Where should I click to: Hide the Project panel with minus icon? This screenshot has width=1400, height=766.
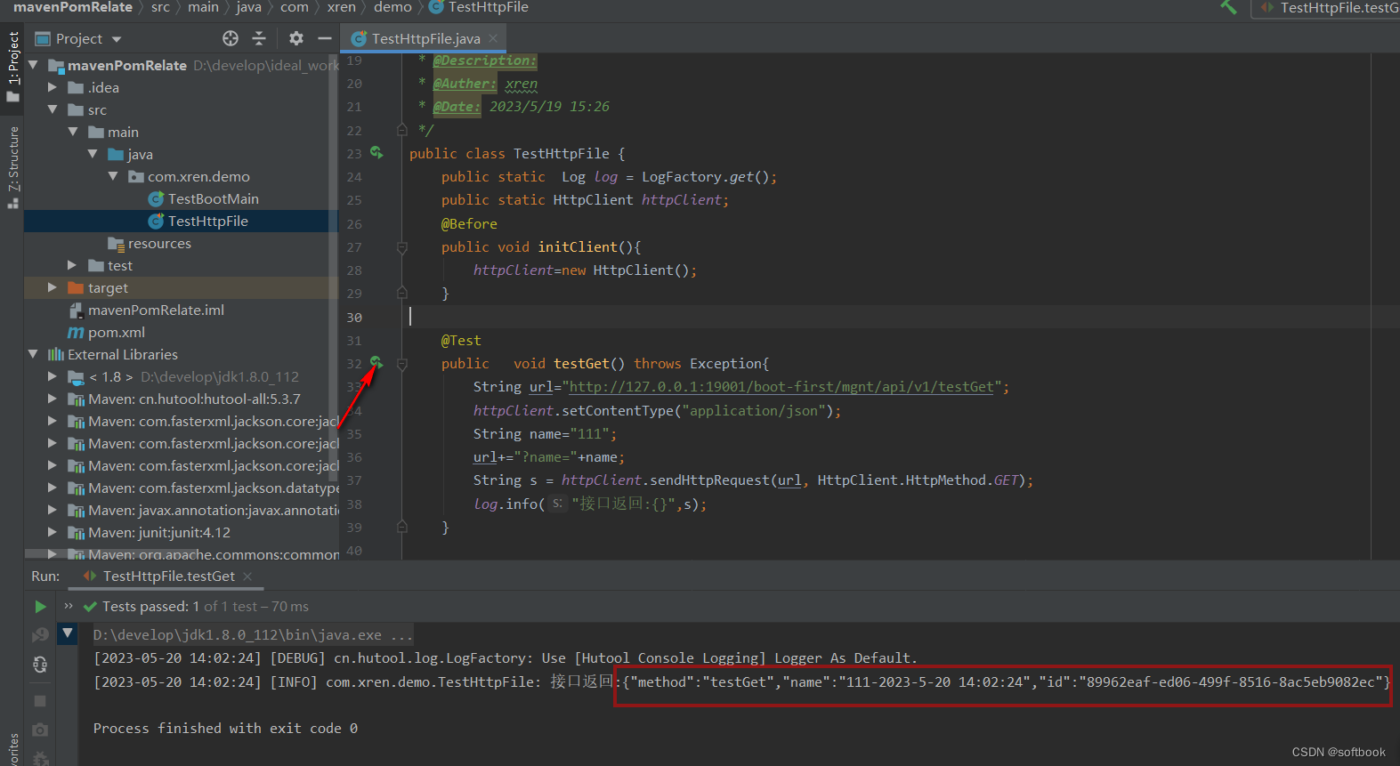pos(325,38)
